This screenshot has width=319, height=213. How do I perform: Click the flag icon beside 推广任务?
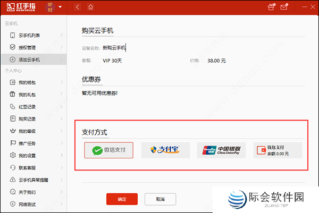13,143
